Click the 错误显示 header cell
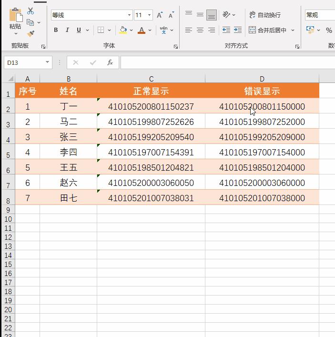The width and height of the screenshot is (335, 337). (262, 91)
